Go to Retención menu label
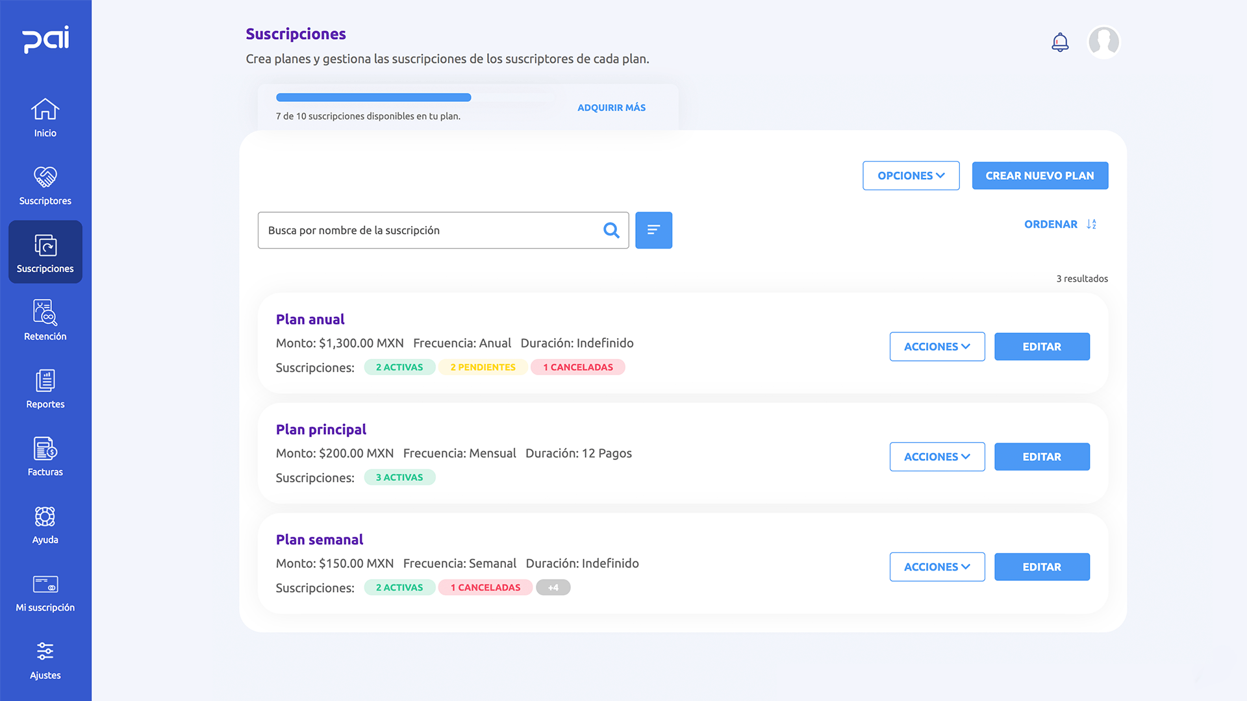Viewport: 1247px width, 701px height. click(45, 336)
